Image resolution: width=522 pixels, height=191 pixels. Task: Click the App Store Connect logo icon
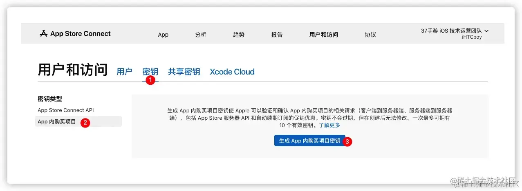pyautogui.click(x=43, y=33)
